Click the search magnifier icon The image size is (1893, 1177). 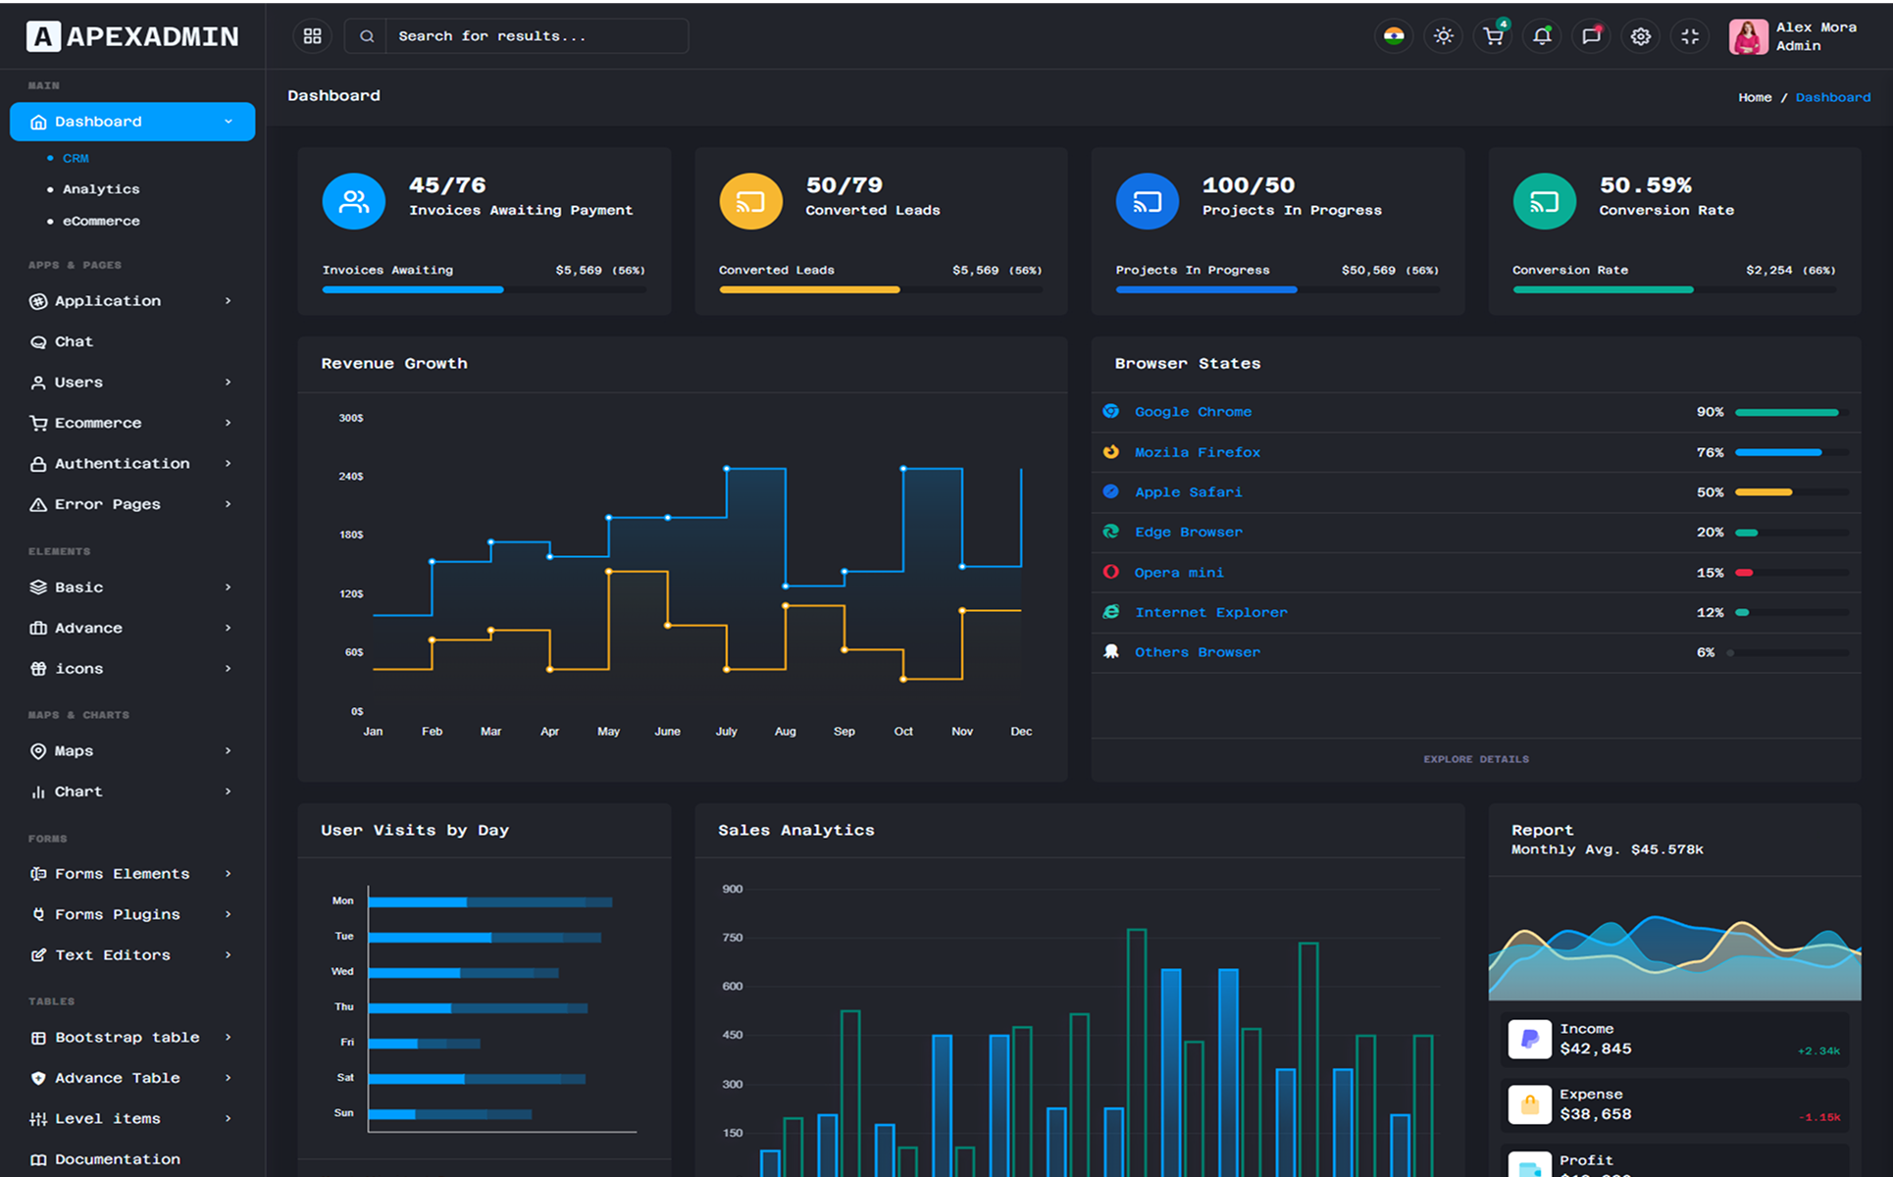367,36
